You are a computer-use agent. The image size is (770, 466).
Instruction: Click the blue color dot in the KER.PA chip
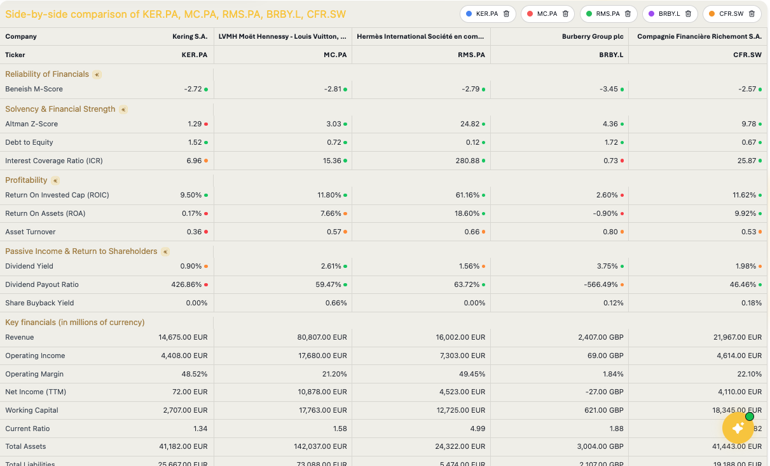pyautogui.click(x=469, y=13)
